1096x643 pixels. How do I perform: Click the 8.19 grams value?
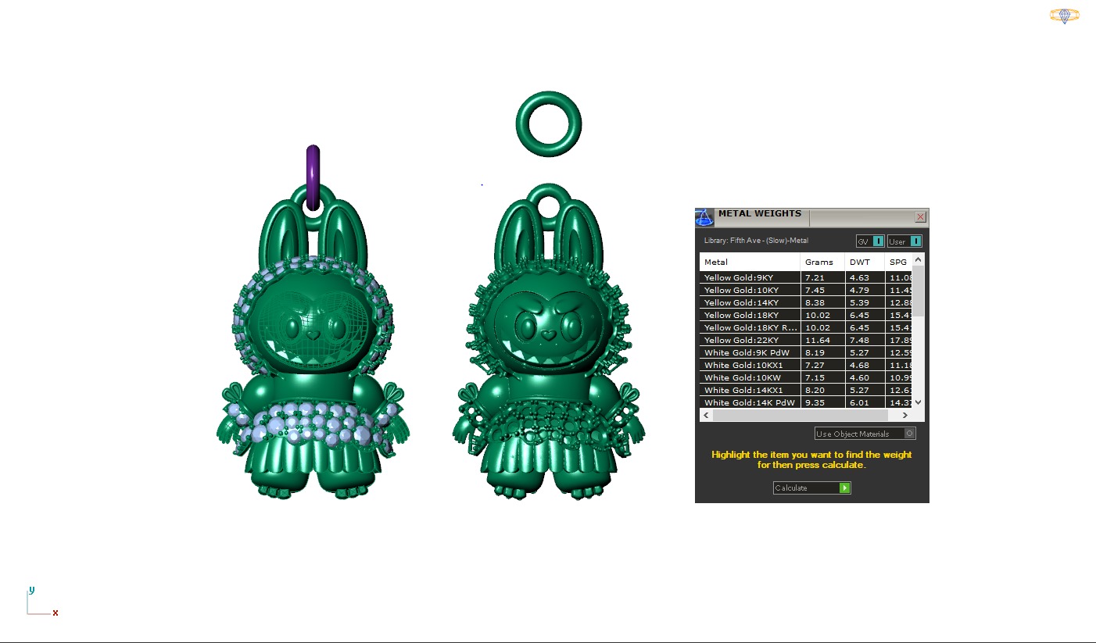[815, 352]
